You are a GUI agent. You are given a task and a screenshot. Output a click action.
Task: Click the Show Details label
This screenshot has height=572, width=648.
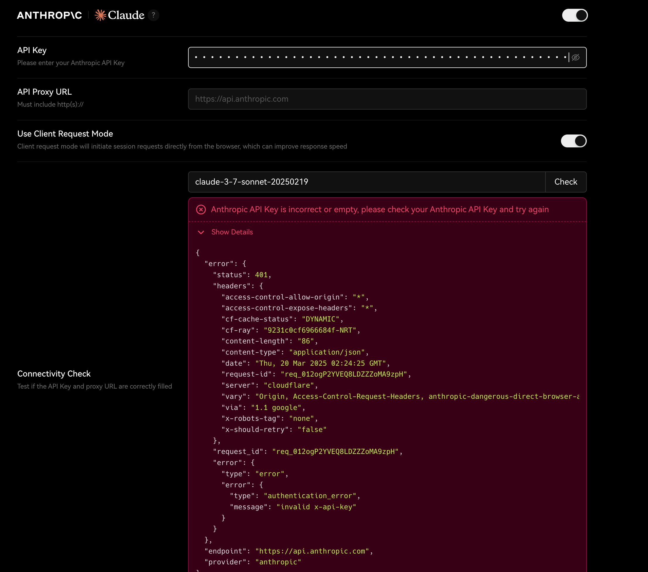click(x=232, y=232)
